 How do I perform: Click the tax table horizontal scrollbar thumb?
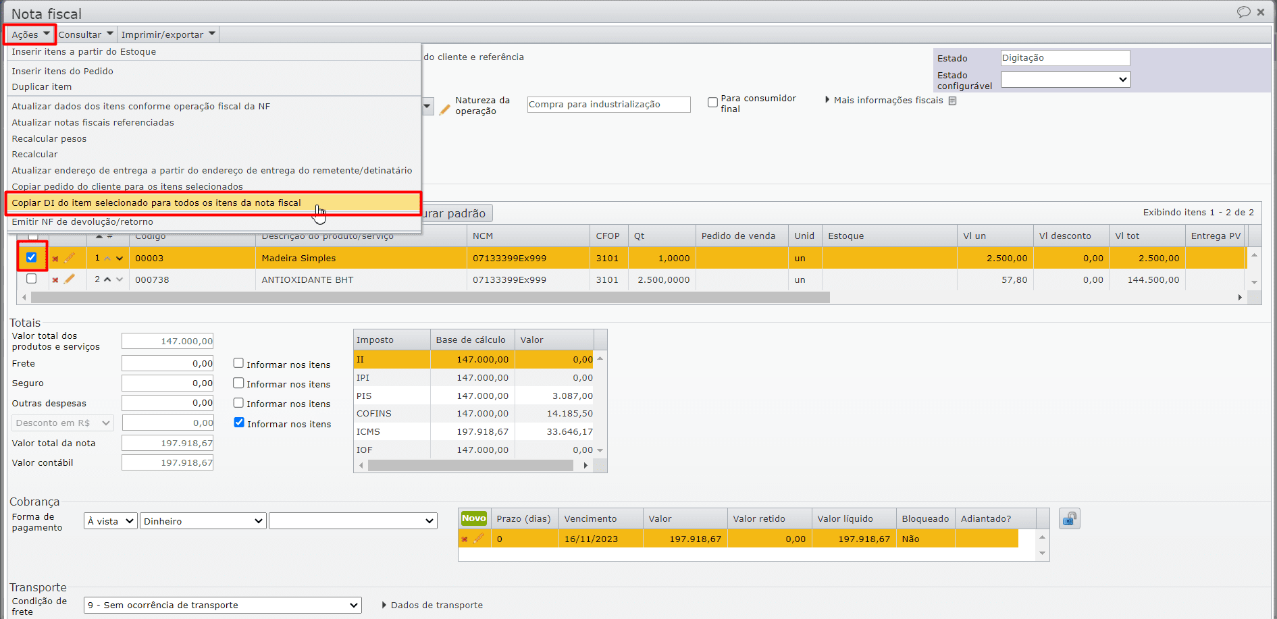point(470,465)
